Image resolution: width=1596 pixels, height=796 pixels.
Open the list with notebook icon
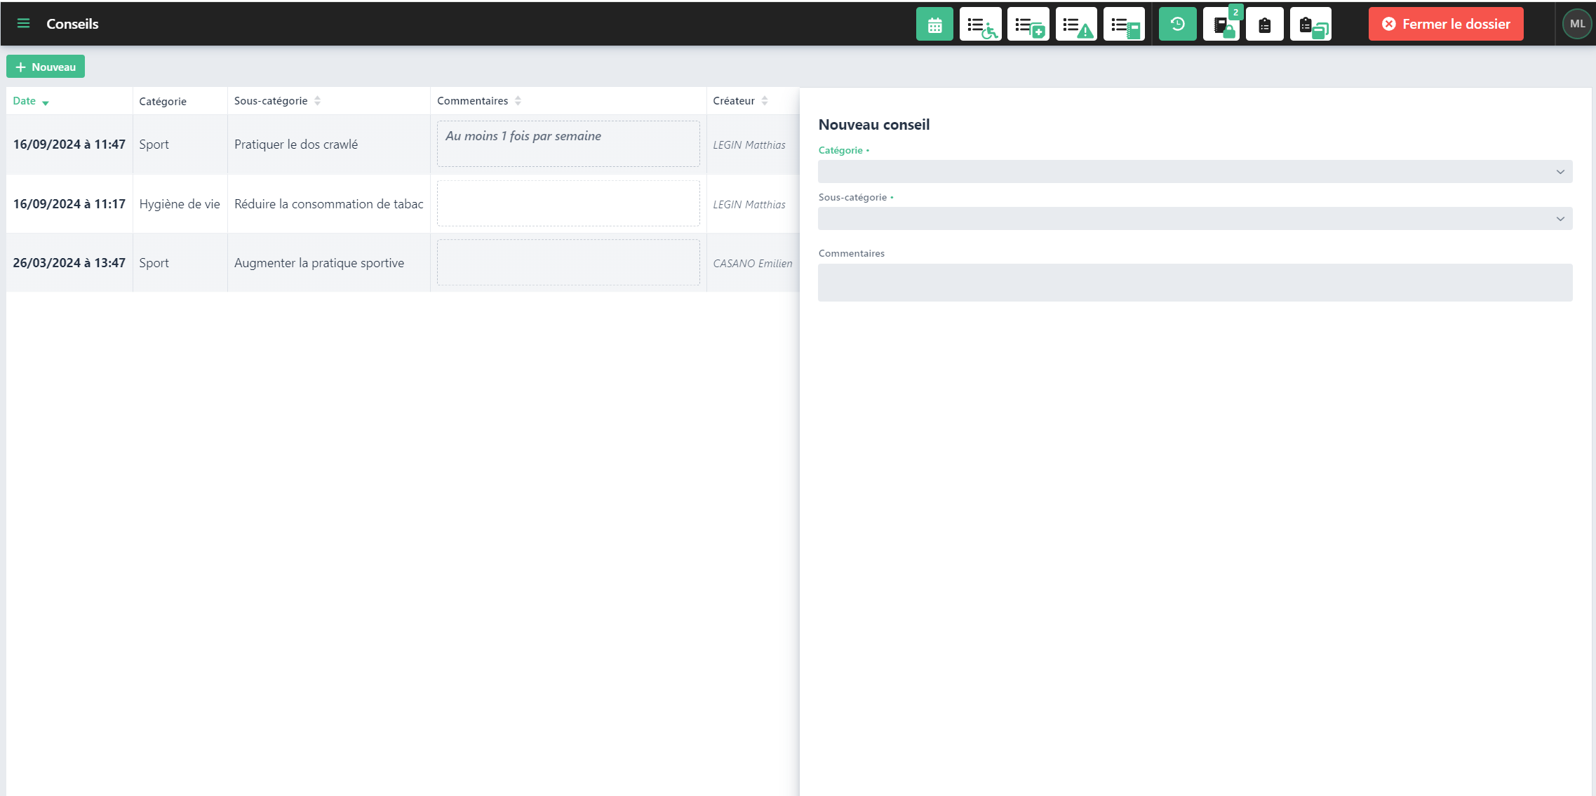click(x=1124, y=25)
